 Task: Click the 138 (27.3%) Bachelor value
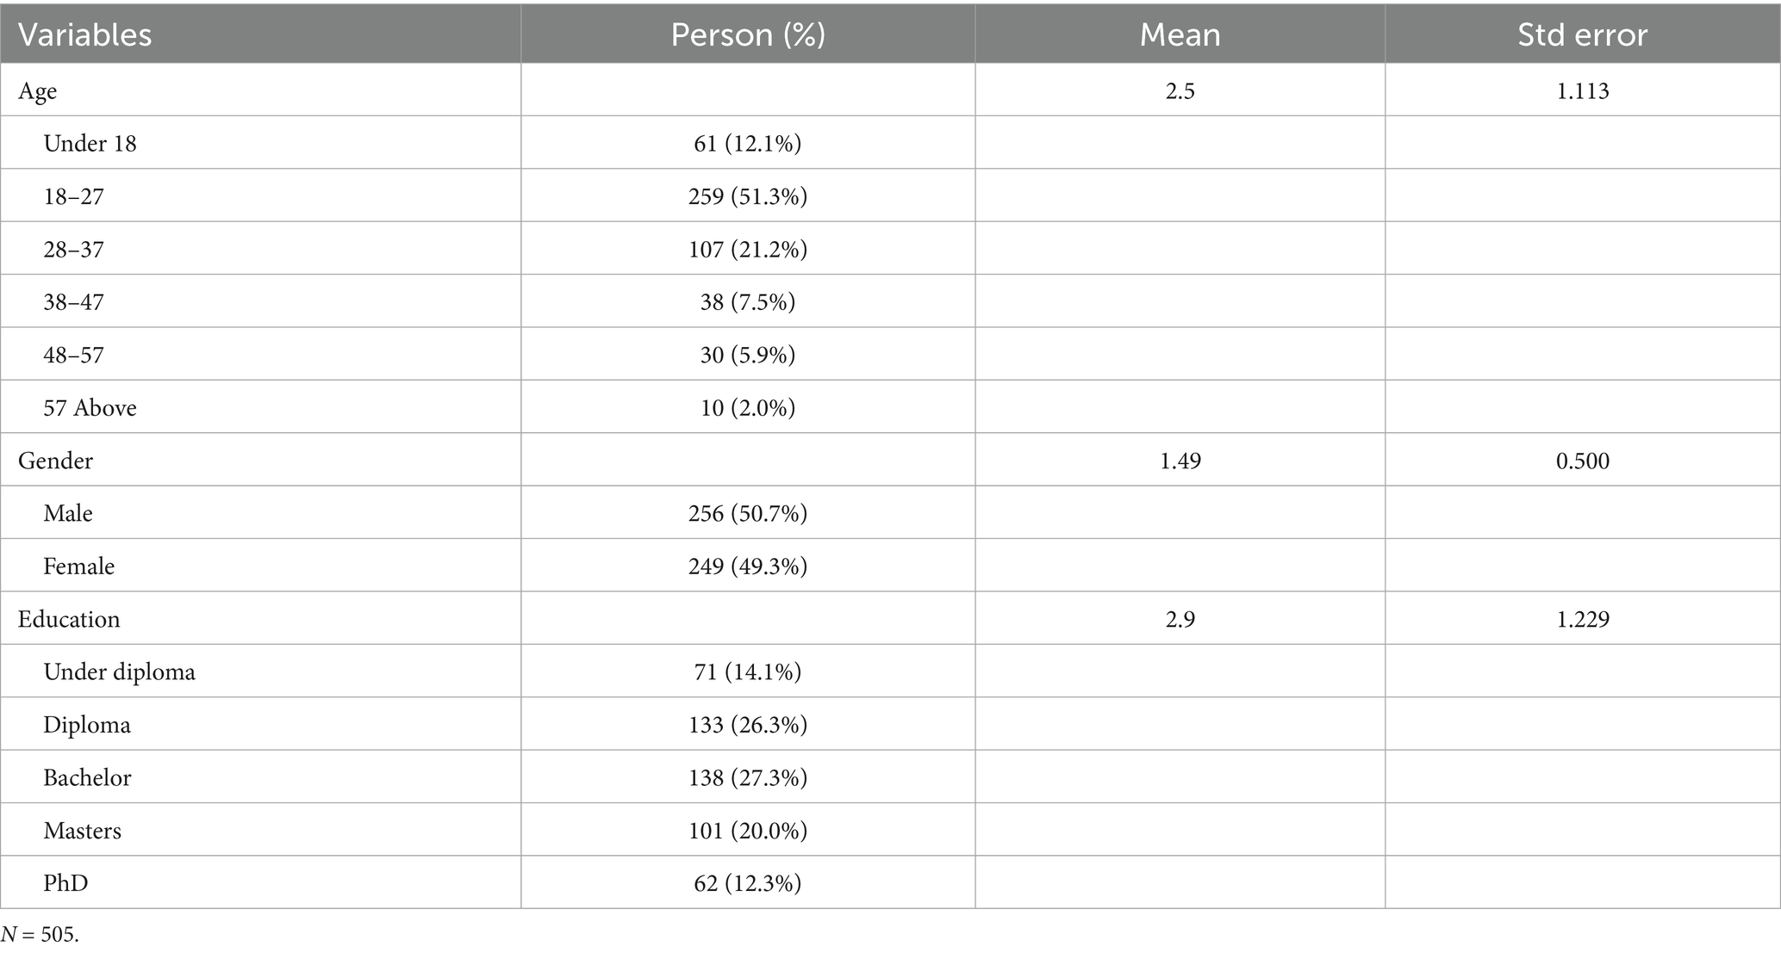(747, 778)
